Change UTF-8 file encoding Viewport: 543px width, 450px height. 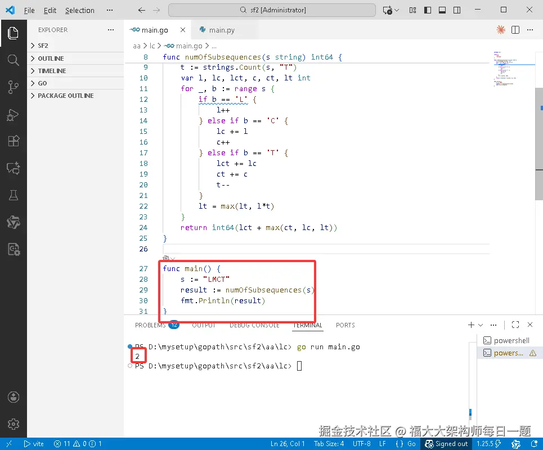pyautogui.click(x=362, y=444)
